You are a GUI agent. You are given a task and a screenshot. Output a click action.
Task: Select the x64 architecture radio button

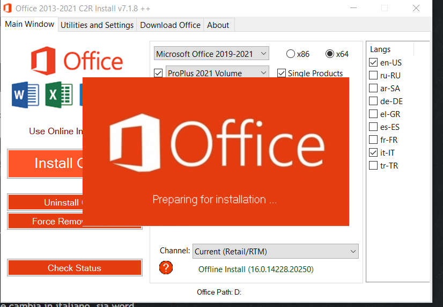(x=330, y=54)
